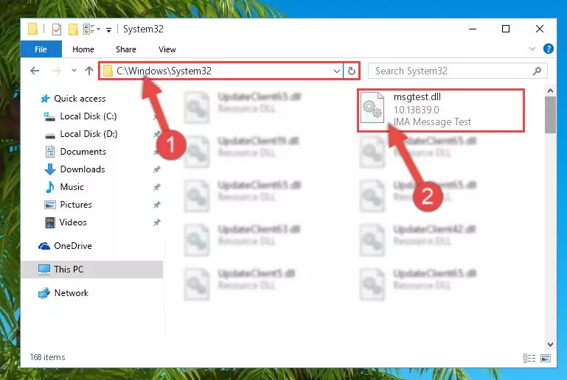Click scrollbar up arrow in file list
This screenshot has width=567, height=380.
[550, 91]
